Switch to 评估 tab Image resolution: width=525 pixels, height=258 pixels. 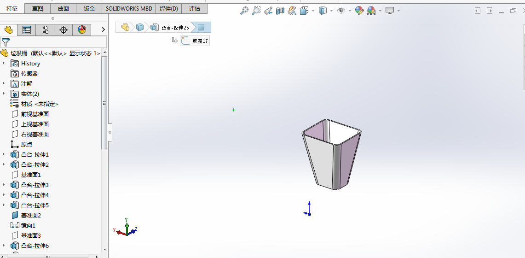(x=195, y=9)
